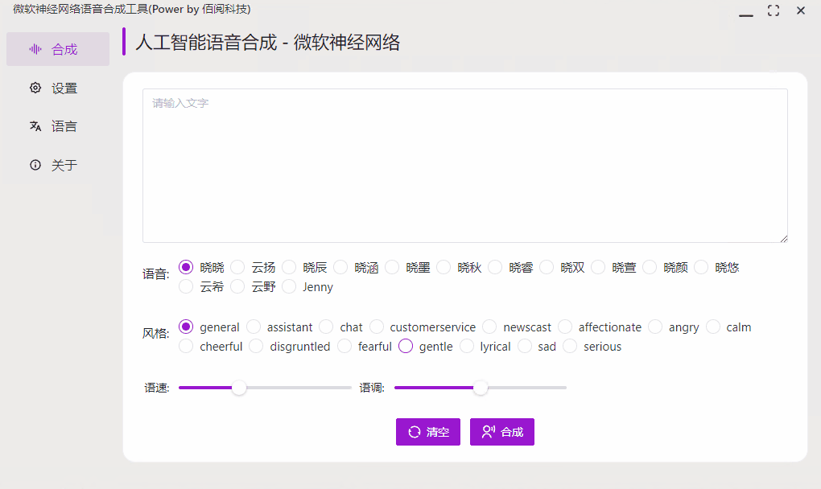Close the speech synthesis tool window
This screenshot has width=821, height=489.
801,10
